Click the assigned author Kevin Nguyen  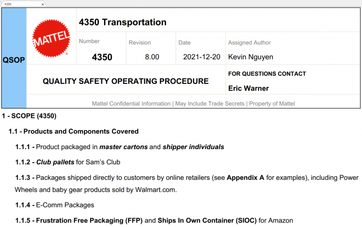pos(250,57)
